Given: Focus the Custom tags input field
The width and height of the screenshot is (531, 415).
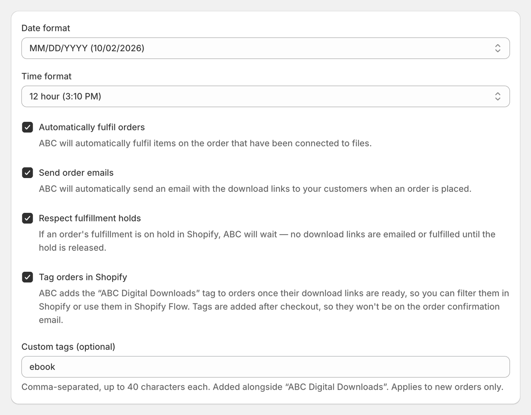Looking at the screenshot, I should tap(265, 367).
